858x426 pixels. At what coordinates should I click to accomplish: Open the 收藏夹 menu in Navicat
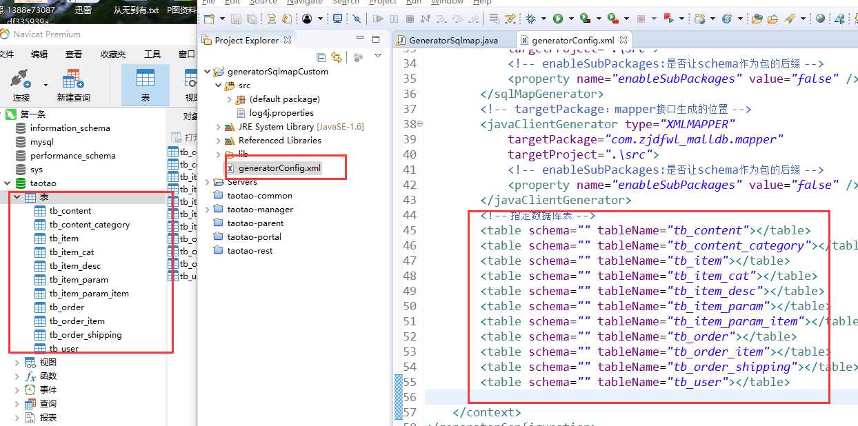pos(113,54)
